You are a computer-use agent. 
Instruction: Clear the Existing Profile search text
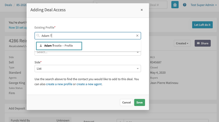[x=137, y=36]
